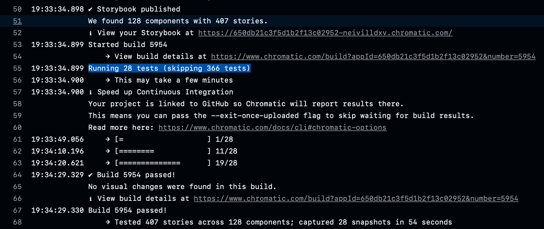Click the highlighted Running 28 tests text
The width and height of the screenshot is (544, 229).
169,68
